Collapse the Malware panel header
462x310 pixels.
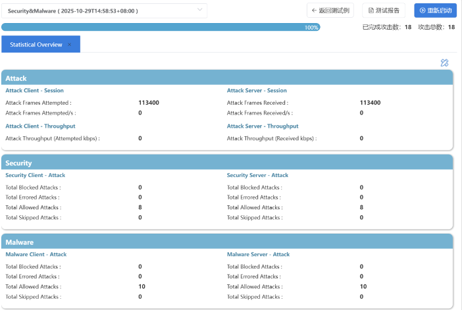(x=227, y=242)
